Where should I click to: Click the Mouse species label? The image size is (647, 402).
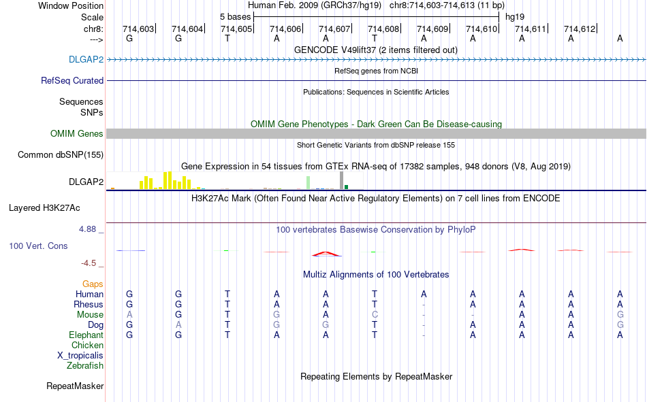coord(90,314)
